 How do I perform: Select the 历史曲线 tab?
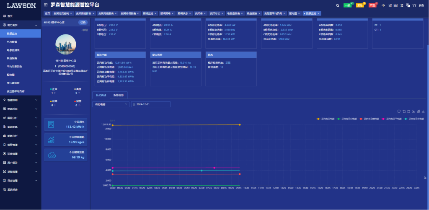coord(101,95)
